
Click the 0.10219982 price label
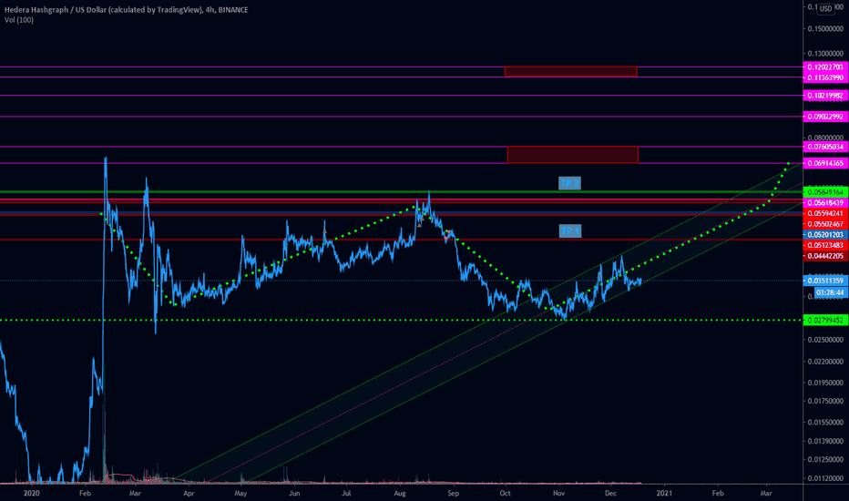825,96
